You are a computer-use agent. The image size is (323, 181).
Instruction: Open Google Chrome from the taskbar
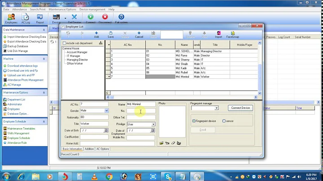109,177
